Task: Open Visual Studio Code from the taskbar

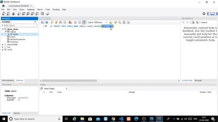Action: click(x=121, y=119)
